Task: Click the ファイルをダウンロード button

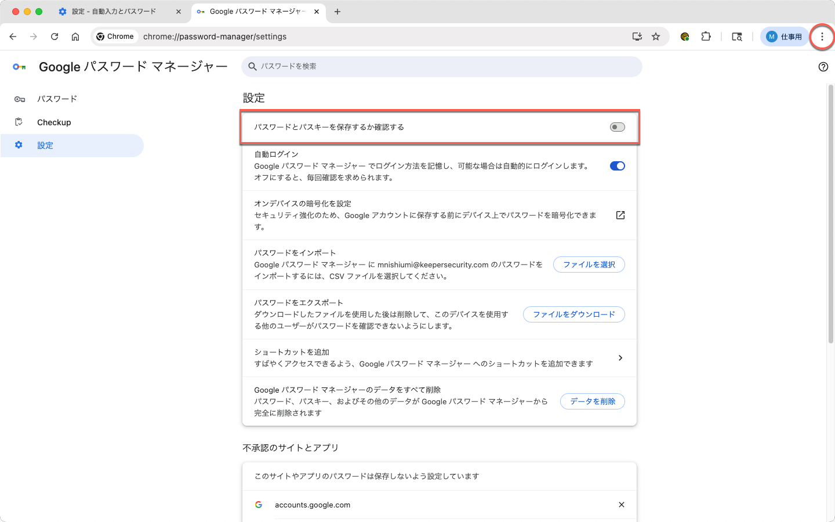Action: (573, 314)
